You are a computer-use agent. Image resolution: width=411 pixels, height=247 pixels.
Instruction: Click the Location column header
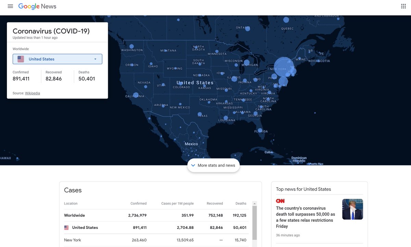71,204
